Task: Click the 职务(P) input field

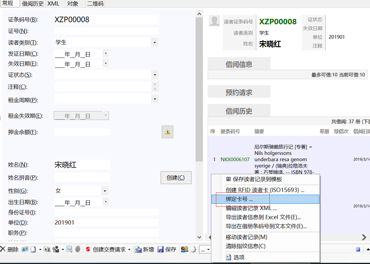Action: (x=106, y=233)
